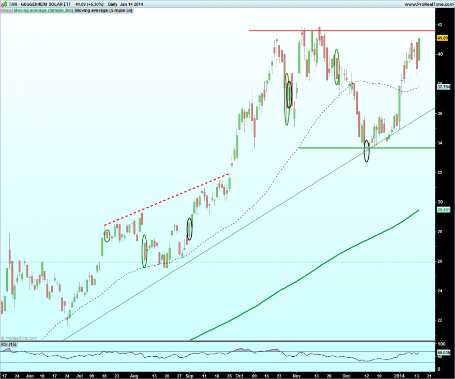Select the Moving average (Simple 200) legend label
455x379 pixels.
tap(43, 10)
